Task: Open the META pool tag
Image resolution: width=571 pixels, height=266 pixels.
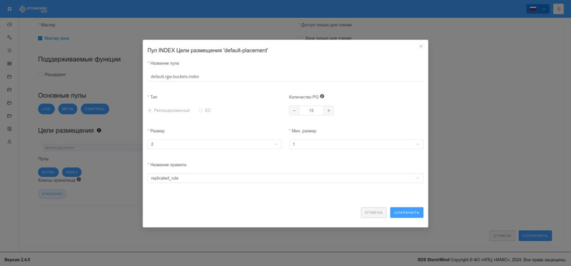Action: [x=68, y=109]
